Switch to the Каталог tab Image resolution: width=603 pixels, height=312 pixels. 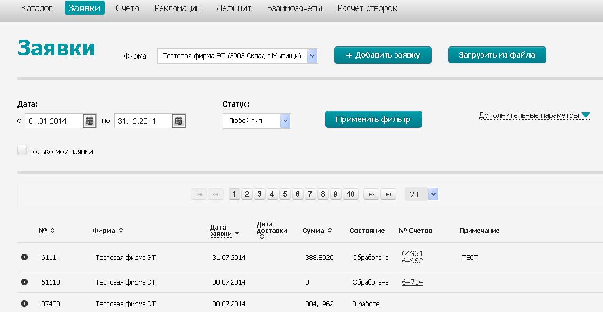37,8
